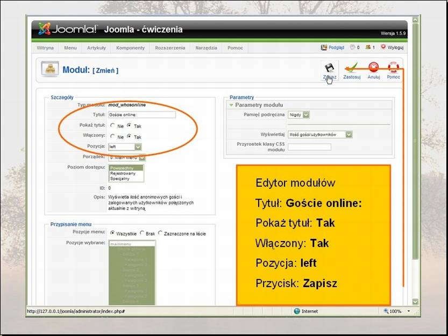The width and height of the screenshot is (448, 336).
Task: Click the Tytuł input field
Action: click(x=142, y=115)
